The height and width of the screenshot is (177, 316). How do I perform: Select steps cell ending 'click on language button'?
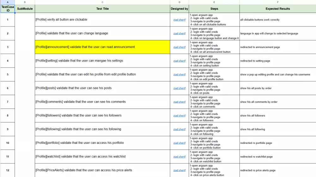click(x=214, y=33)
